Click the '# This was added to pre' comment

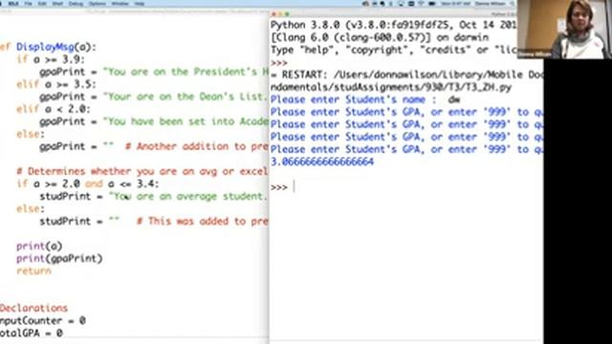coord(203,222)
